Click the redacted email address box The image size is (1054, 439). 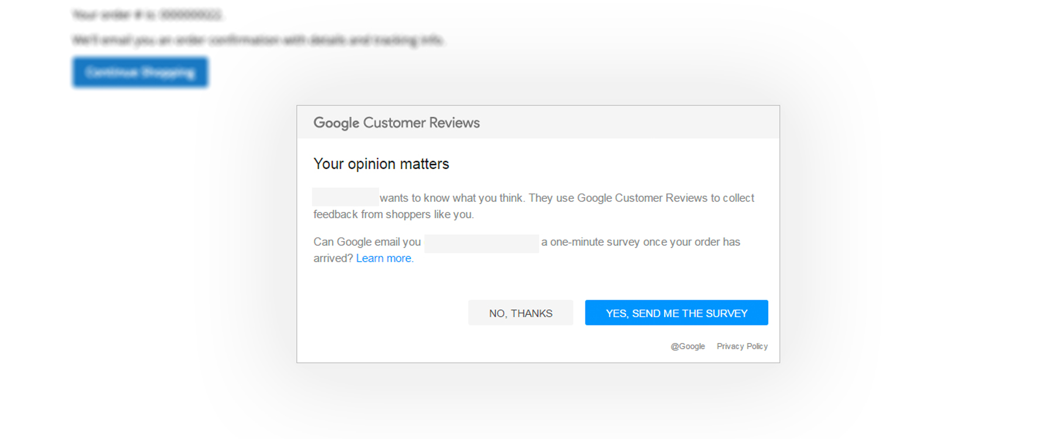481,243
